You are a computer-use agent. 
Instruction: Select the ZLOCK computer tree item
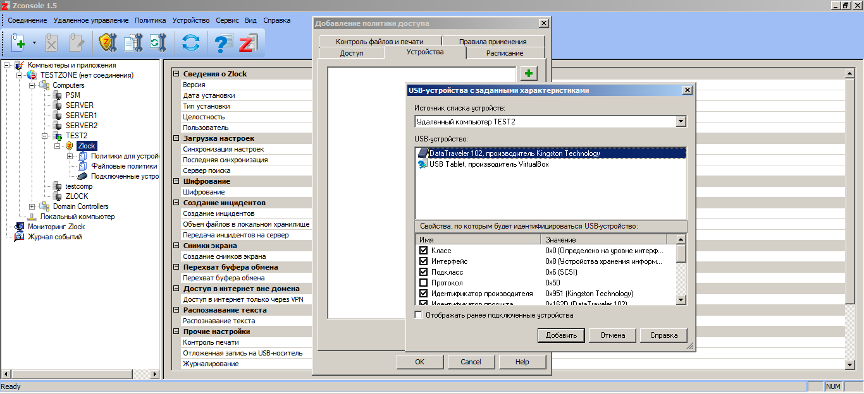[x=77, y=196]
